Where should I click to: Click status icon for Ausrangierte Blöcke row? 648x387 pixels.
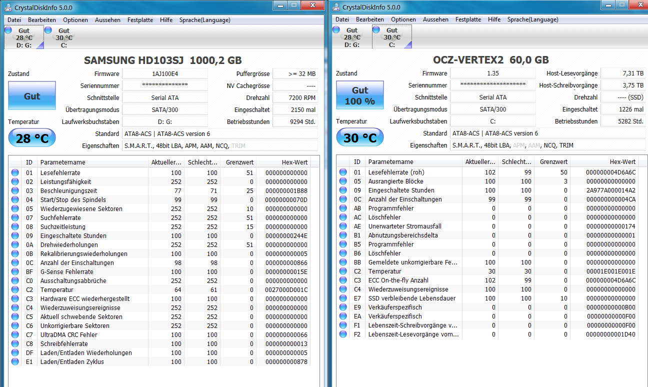tap(343, 181)
